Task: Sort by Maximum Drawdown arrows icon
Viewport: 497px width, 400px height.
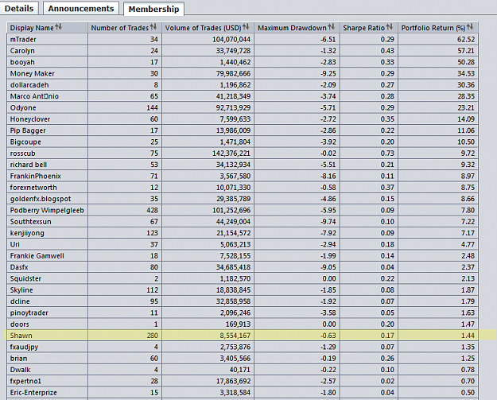Action: coord(332,27)
